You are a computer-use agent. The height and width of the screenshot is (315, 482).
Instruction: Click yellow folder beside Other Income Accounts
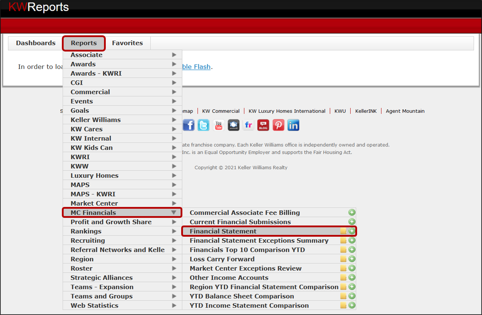343,277
